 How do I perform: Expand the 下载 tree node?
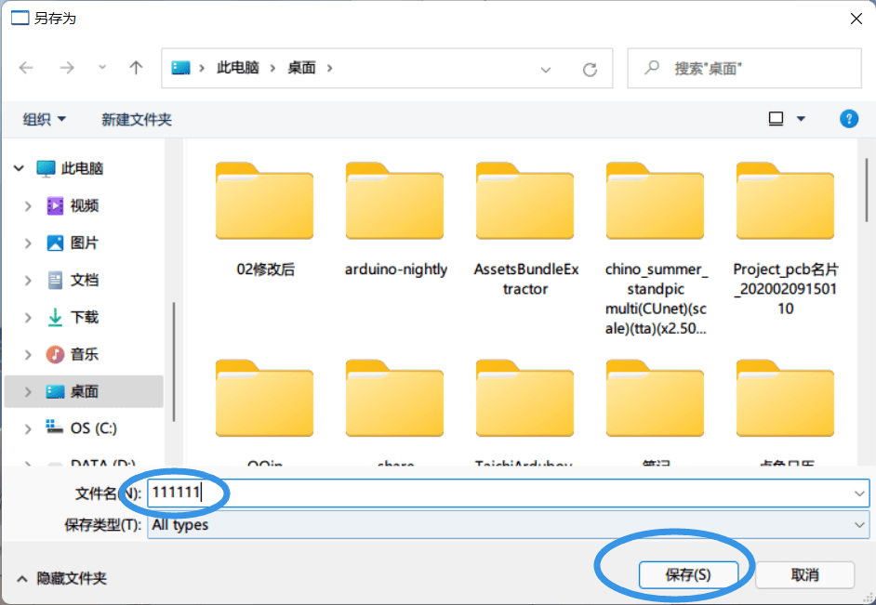pyautogui.click(x=28, y=318)
